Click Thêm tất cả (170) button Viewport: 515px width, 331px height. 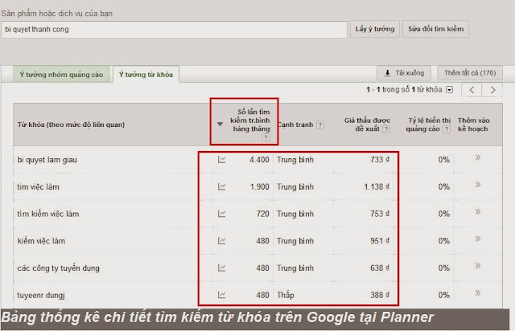coord(470,73)
